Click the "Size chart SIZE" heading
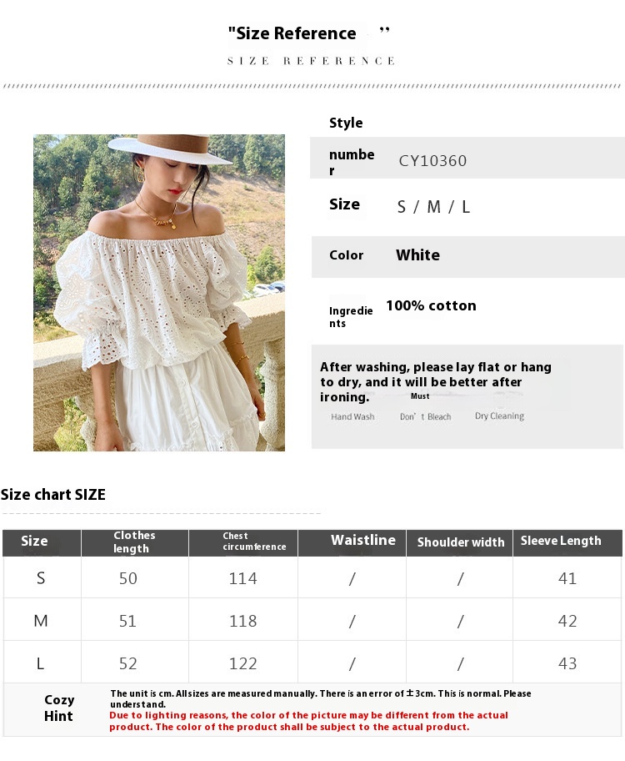This screenshot has width=625, height=761. tap(53, 495)
